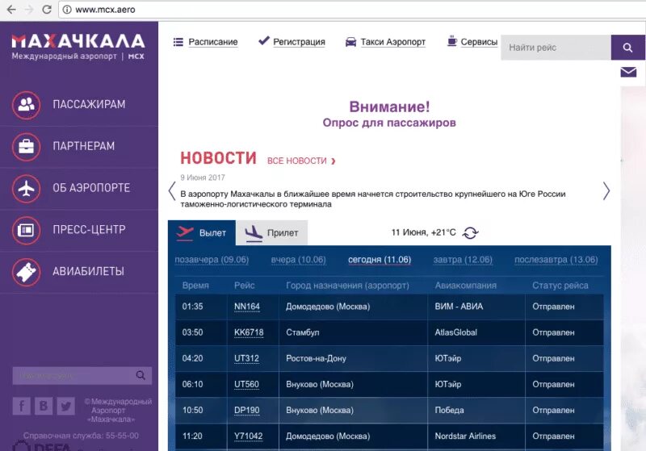Click the Пассажирам people icon
This screenshot has height=451, width=646.
(27, 105)
